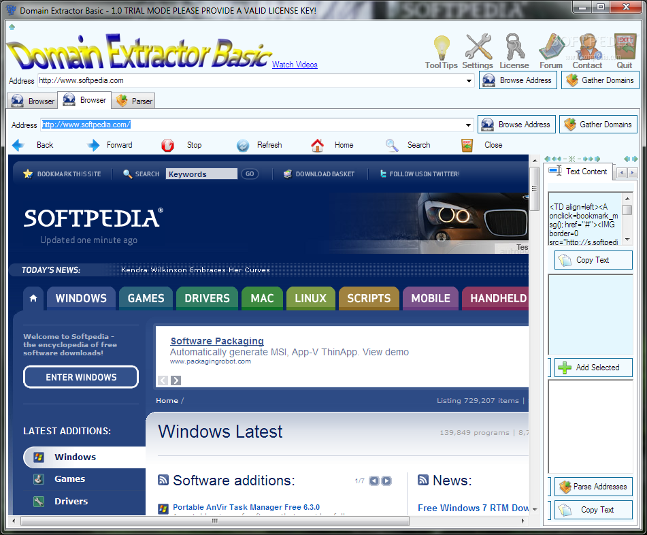Click the Search magnifier icon
The height and width of the screenshot is (535, 647).
tap(392, 145)
